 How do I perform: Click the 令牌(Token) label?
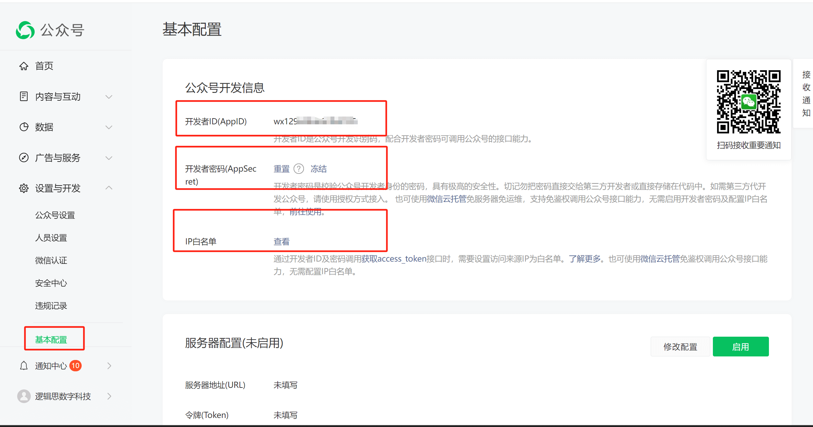pyautogui.click(x=207, y=415)
